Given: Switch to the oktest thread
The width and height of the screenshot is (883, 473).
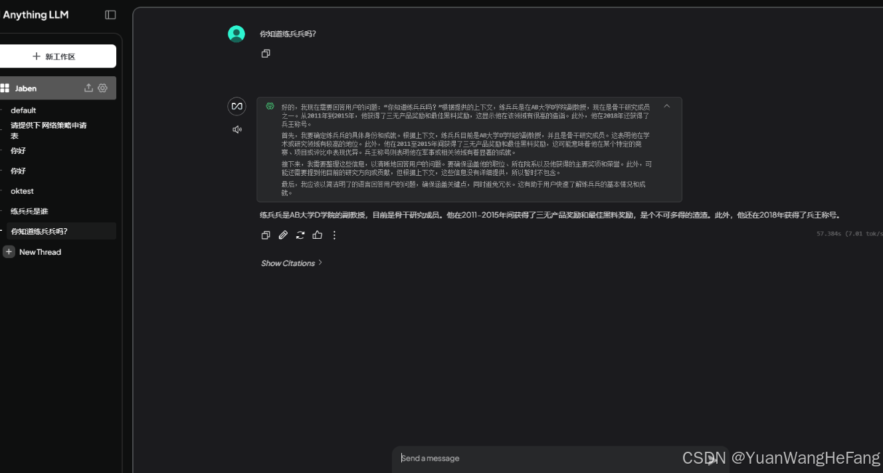Looking at the screenshot, I should click(x=22, y=191).
